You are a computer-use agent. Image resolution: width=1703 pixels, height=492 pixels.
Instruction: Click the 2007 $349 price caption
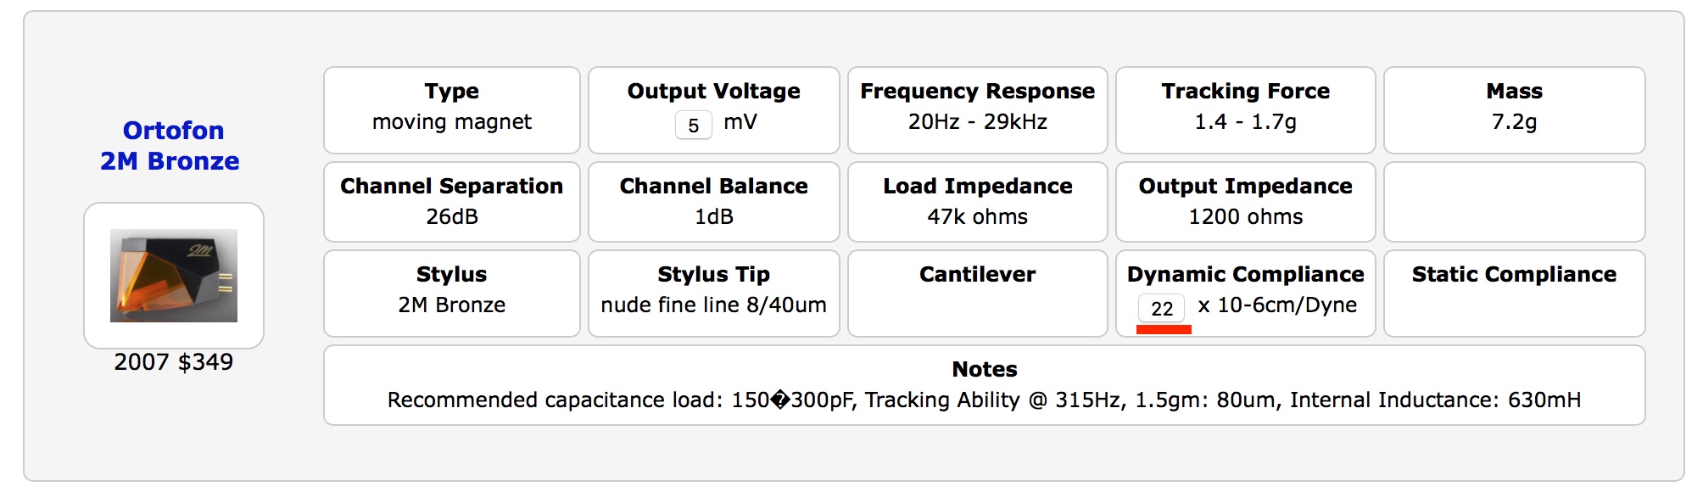click(x=174, y=362)
